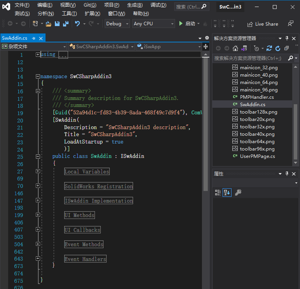Viewport: 300px width, 289px height.
Task: Open the 工具(T) menu
Action: click(69, 14)
